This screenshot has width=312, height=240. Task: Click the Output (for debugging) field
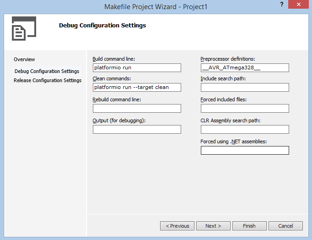137,129
